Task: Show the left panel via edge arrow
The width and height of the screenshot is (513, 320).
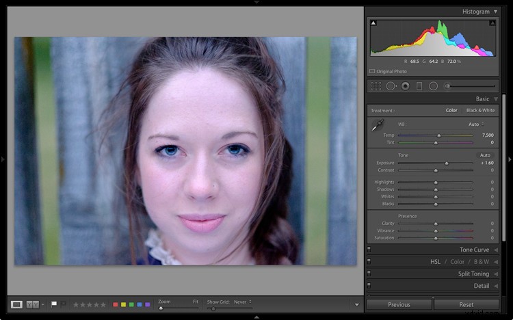Action: tap(3, 159)
